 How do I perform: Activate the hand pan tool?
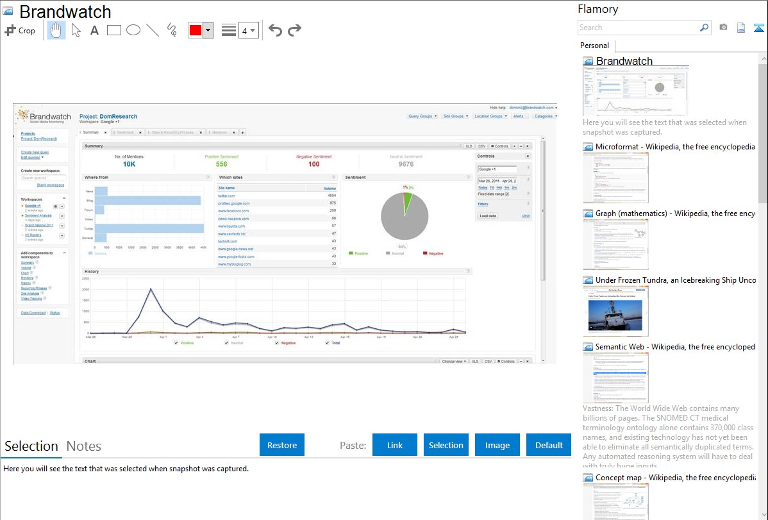(x=56, y=30)
